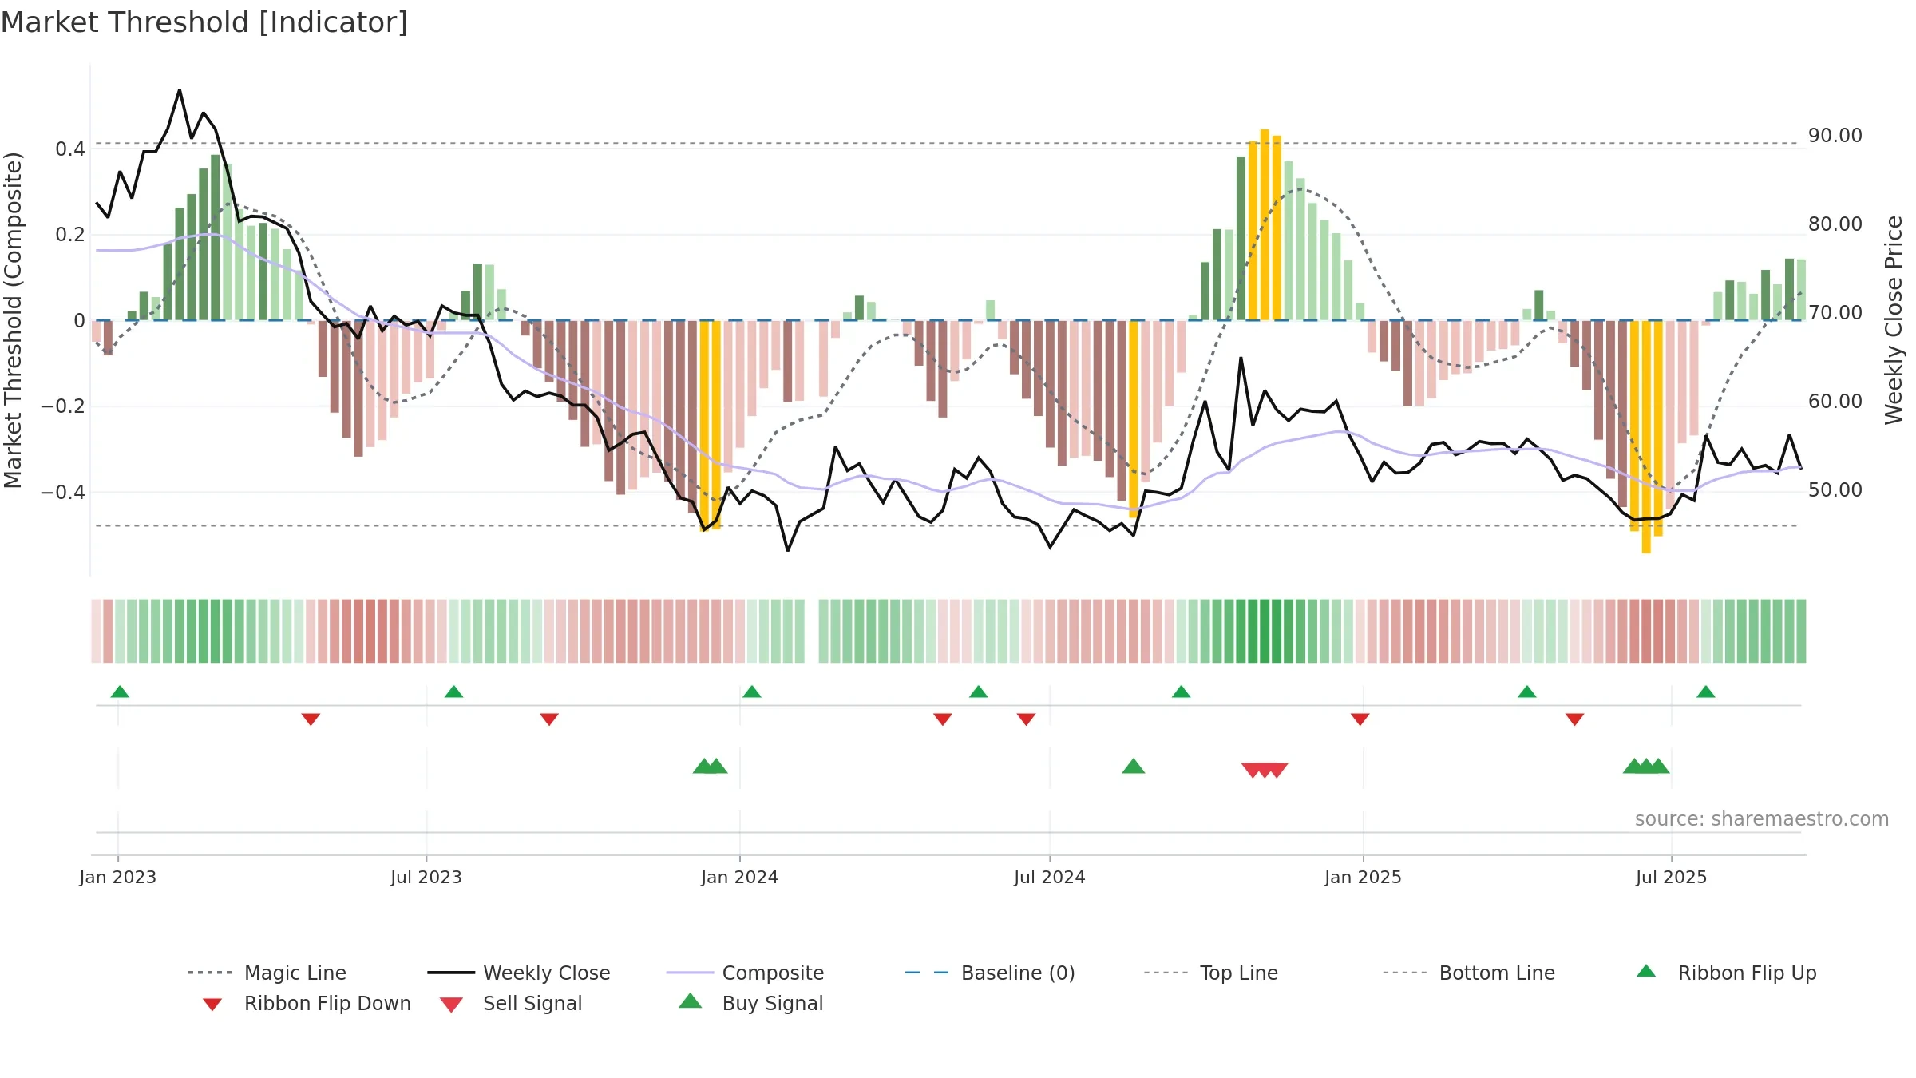This screenshot has height=1078, width=1916.
Task: Toggle the Ribbon Flip Up legend entry
Action: coord(1725,973)
